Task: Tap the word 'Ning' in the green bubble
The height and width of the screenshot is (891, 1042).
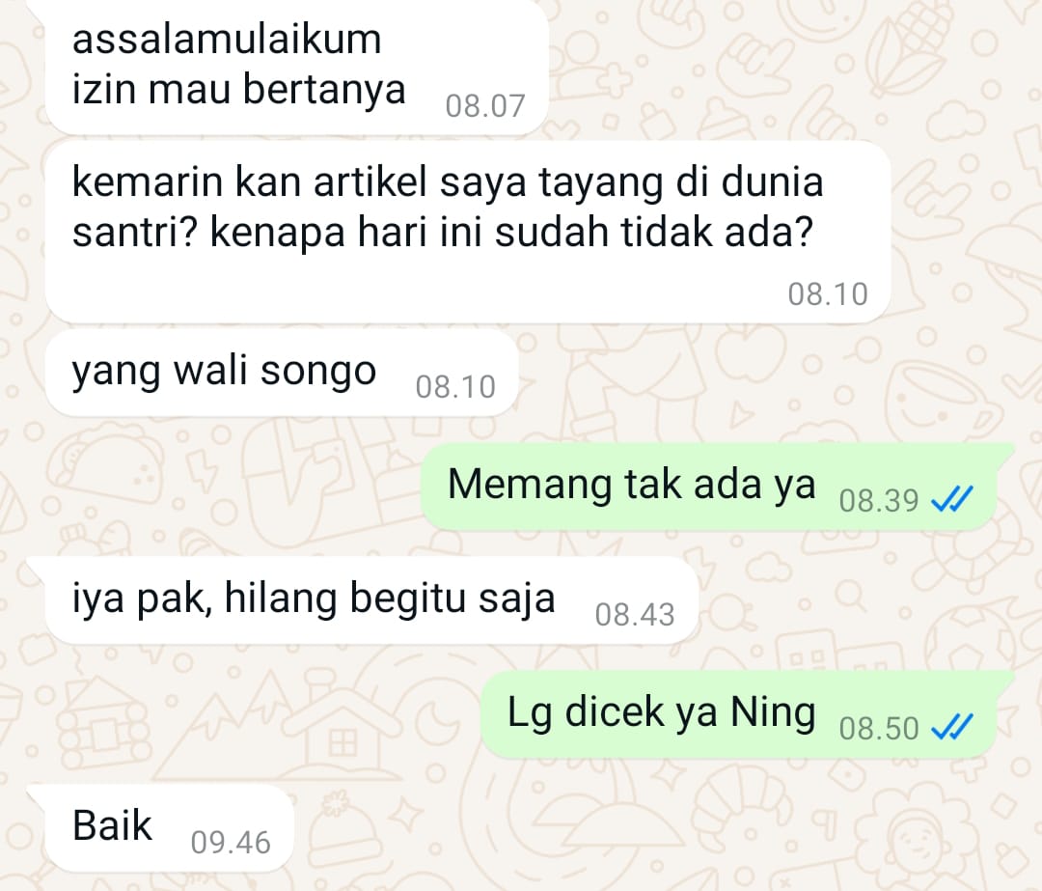Action: point(773,712)
